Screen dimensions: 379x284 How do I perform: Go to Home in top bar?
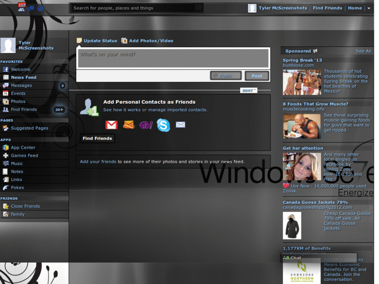355,8
